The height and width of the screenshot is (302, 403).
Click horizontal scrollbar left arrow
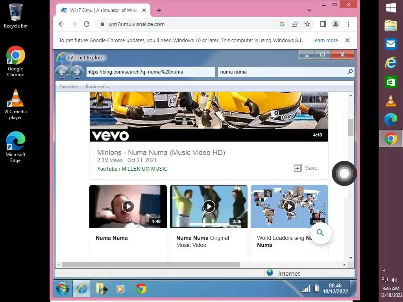point(59,265)
